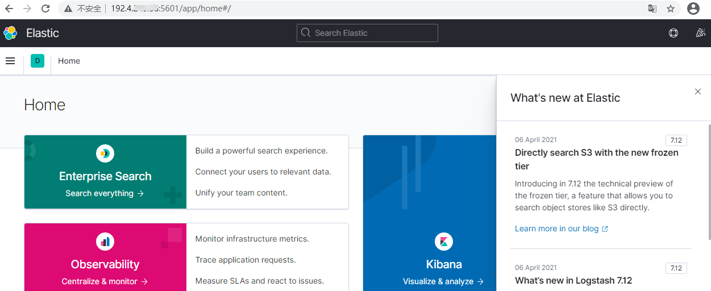Click the Enterprise Search card icon
The height and width of the screenshot is (291, 711).
click(105, 153)
